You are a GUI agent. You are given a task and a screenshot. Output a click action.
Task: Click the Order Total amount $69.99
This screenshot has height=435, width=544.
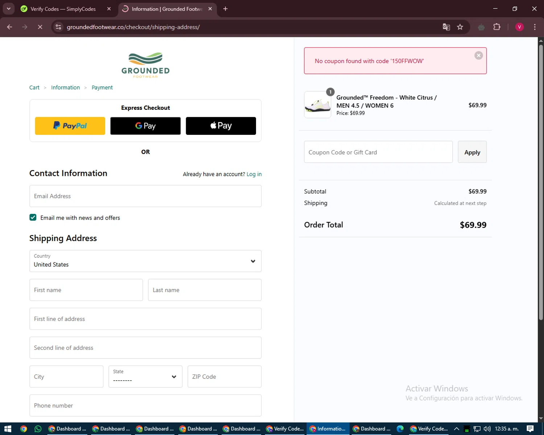tap(473, 225)
